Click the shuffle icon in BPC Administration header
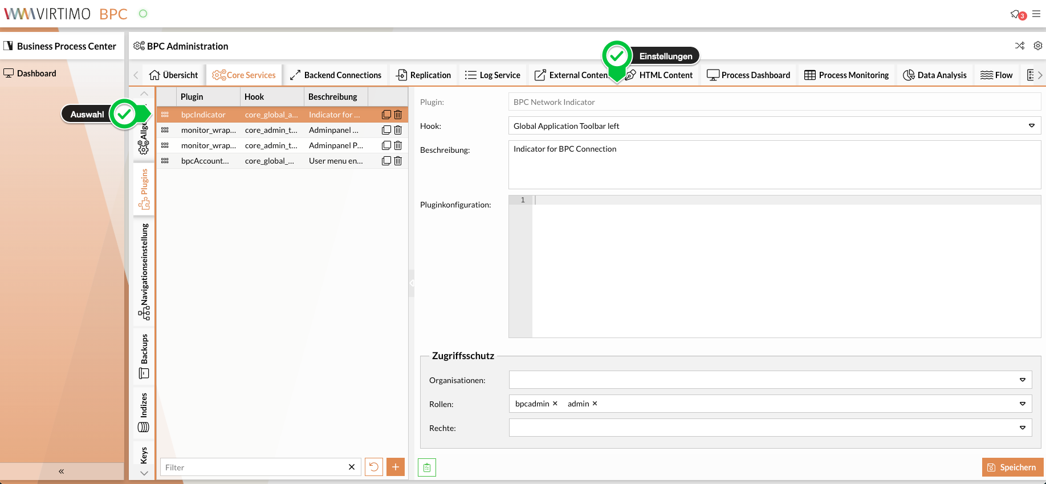 (x=1020, y=46)
